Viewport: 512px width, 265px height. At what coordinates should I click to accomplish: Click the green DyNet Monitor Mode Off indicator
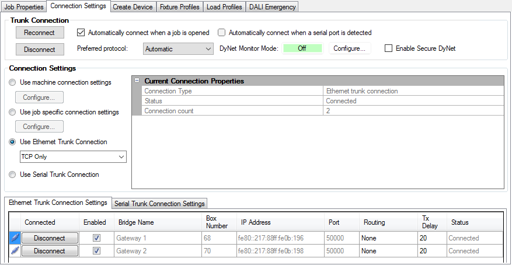click(302, 48)
